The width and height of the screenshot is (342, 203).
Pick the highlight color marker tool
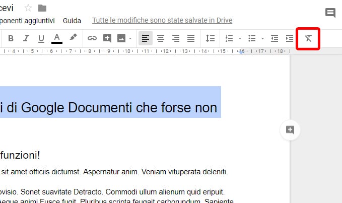(x=73, y=38)
